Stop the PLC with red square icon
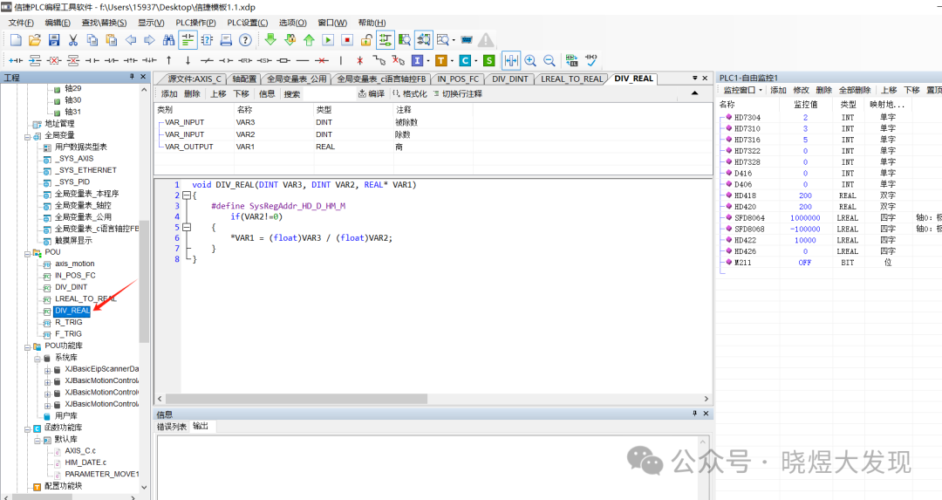This screenshot has width=942, height=500. click(347, 40)
